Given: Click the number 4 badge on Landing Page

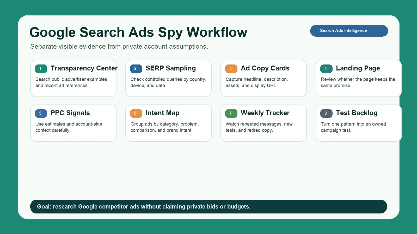Looking at the screenshot, I should pos(326,69).
